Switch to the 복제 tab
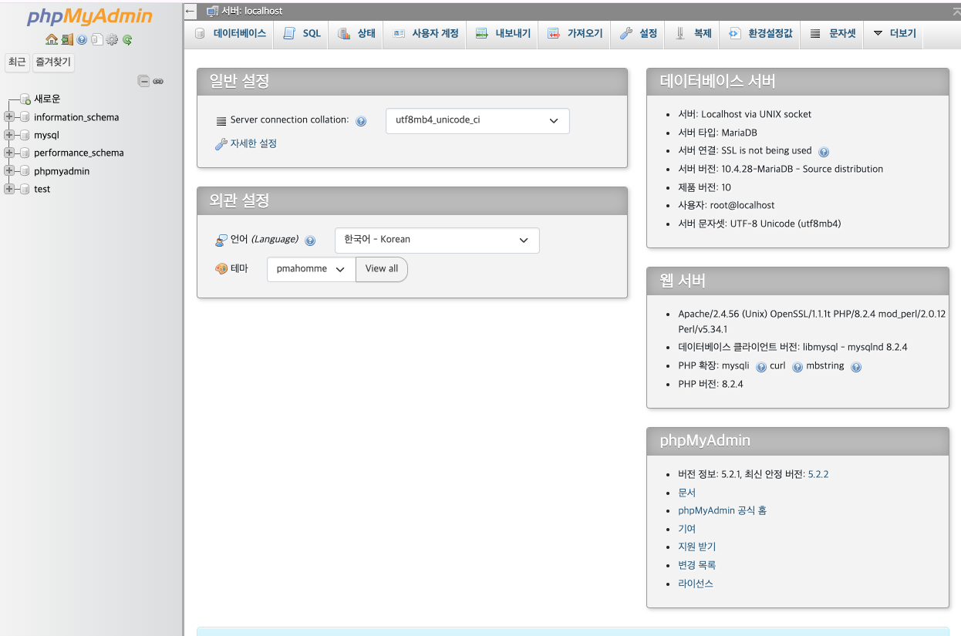The height and width of the screenshot is (636, 961). click(693, 34)
